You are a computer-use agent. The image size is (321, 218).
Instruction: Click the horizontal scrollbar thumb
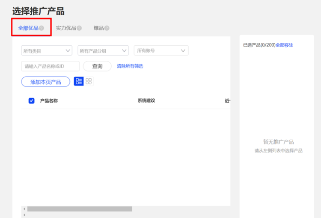80,209
